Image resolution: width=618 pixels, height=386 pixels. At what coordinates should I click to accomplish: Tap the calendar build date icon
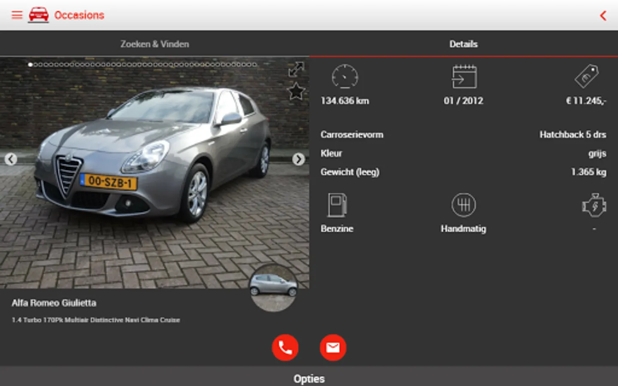(464, 77)
